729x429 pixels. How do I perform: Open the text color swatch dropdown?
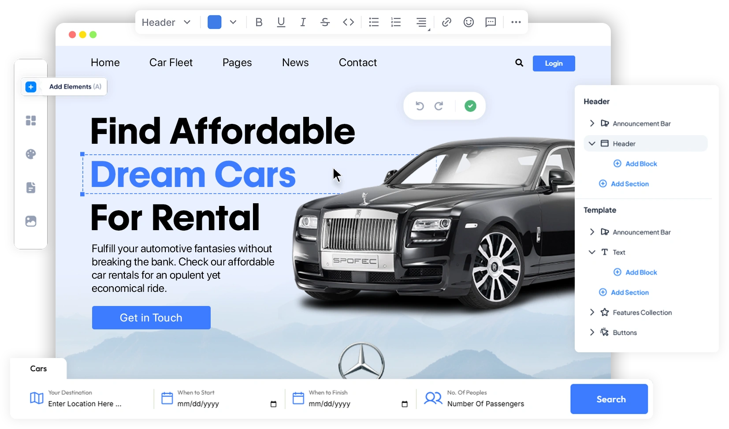[233, 22]
